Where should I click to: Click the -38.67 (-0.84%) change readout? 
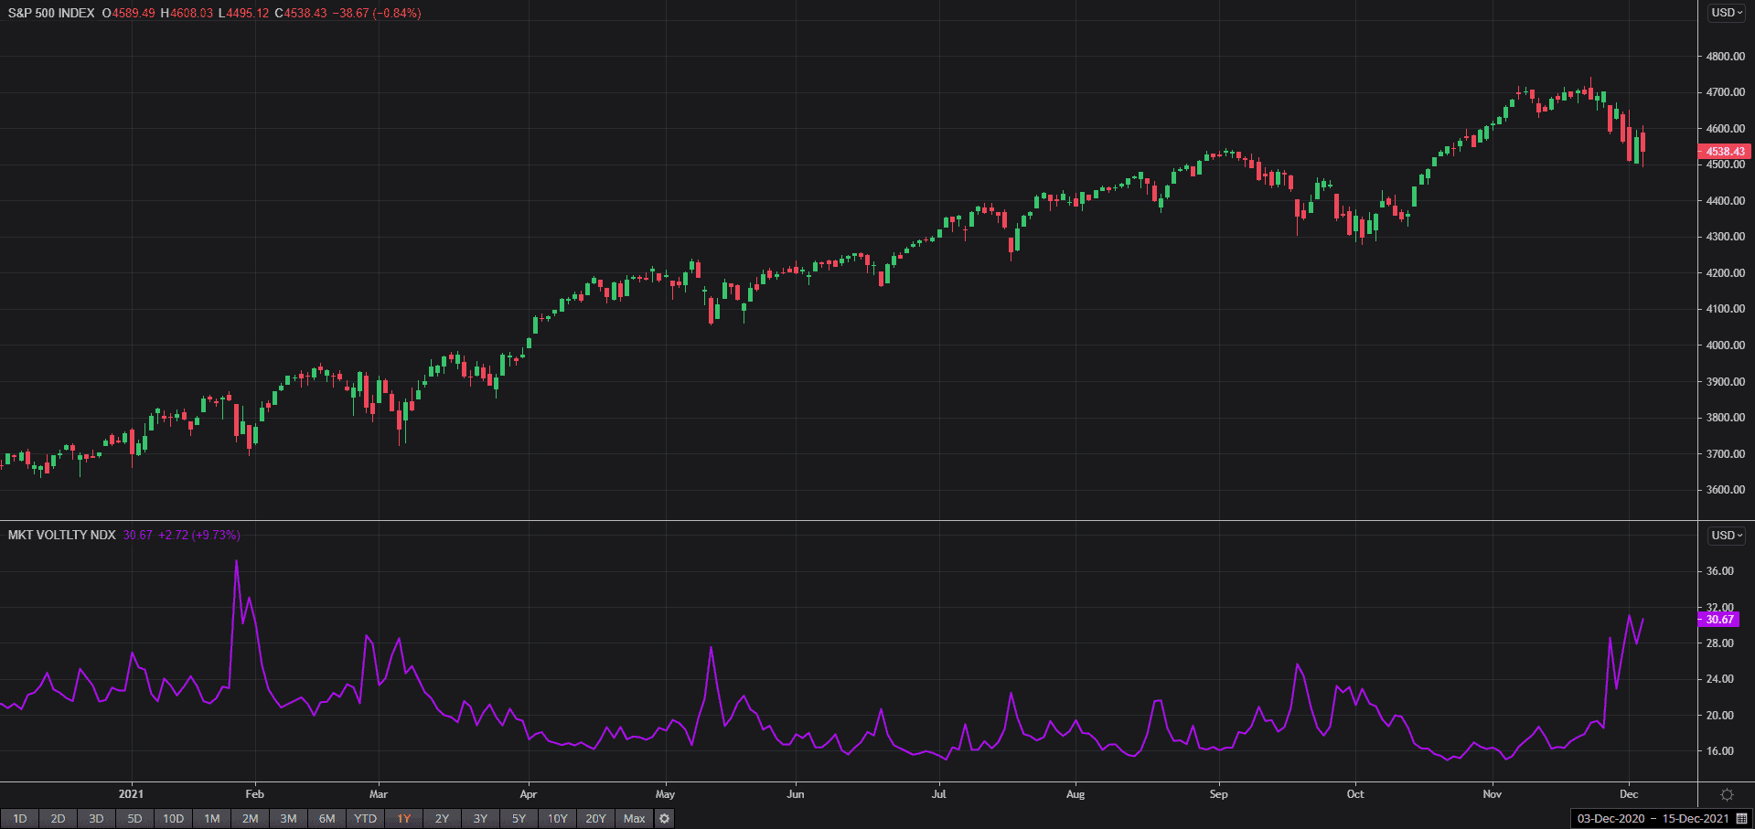click(x=377, y=13)
